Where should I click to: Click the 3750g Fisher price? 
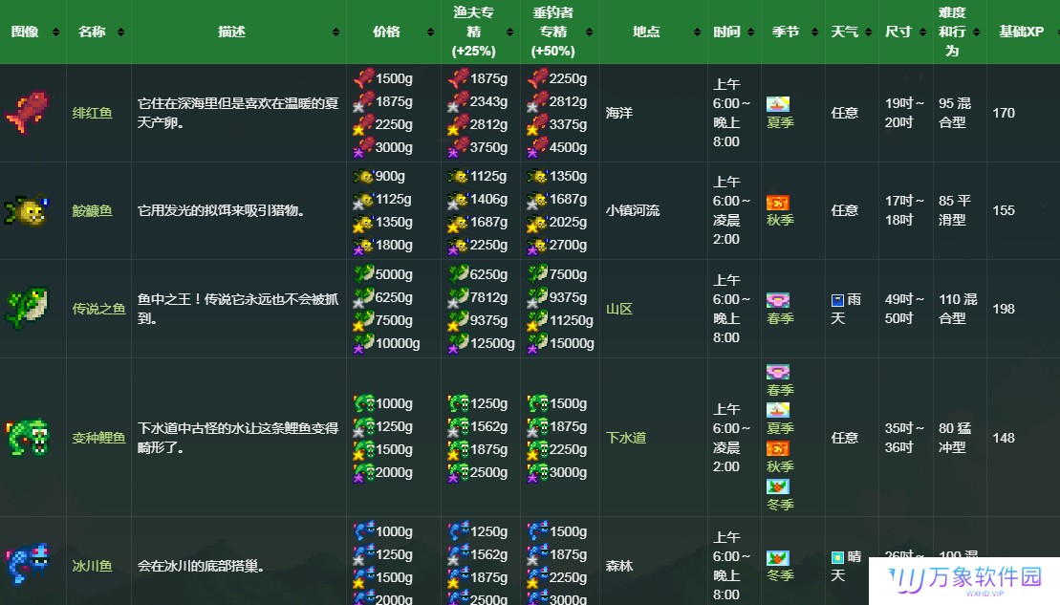click(x=488, y=147)
